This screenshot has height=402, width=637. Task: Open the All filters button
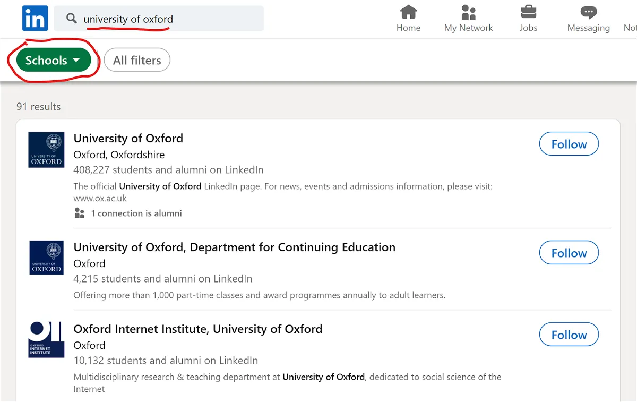click(137, 60)
